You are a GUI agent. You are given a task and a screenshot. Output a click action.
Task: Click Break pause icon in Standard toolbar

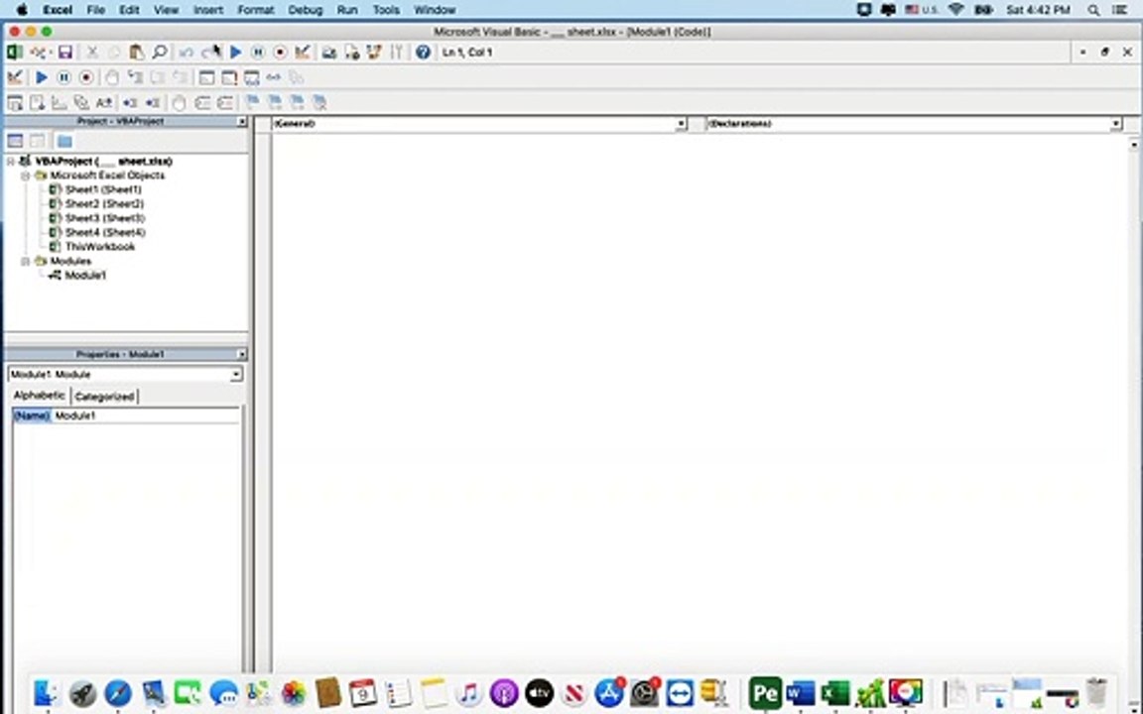coord(257,53)
